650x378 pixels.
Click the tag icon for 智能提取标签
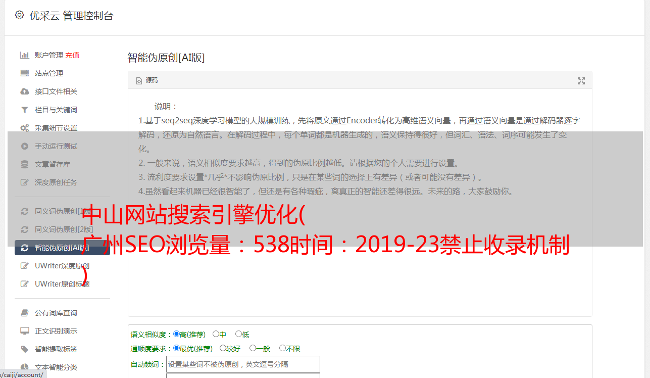(24, 349)
